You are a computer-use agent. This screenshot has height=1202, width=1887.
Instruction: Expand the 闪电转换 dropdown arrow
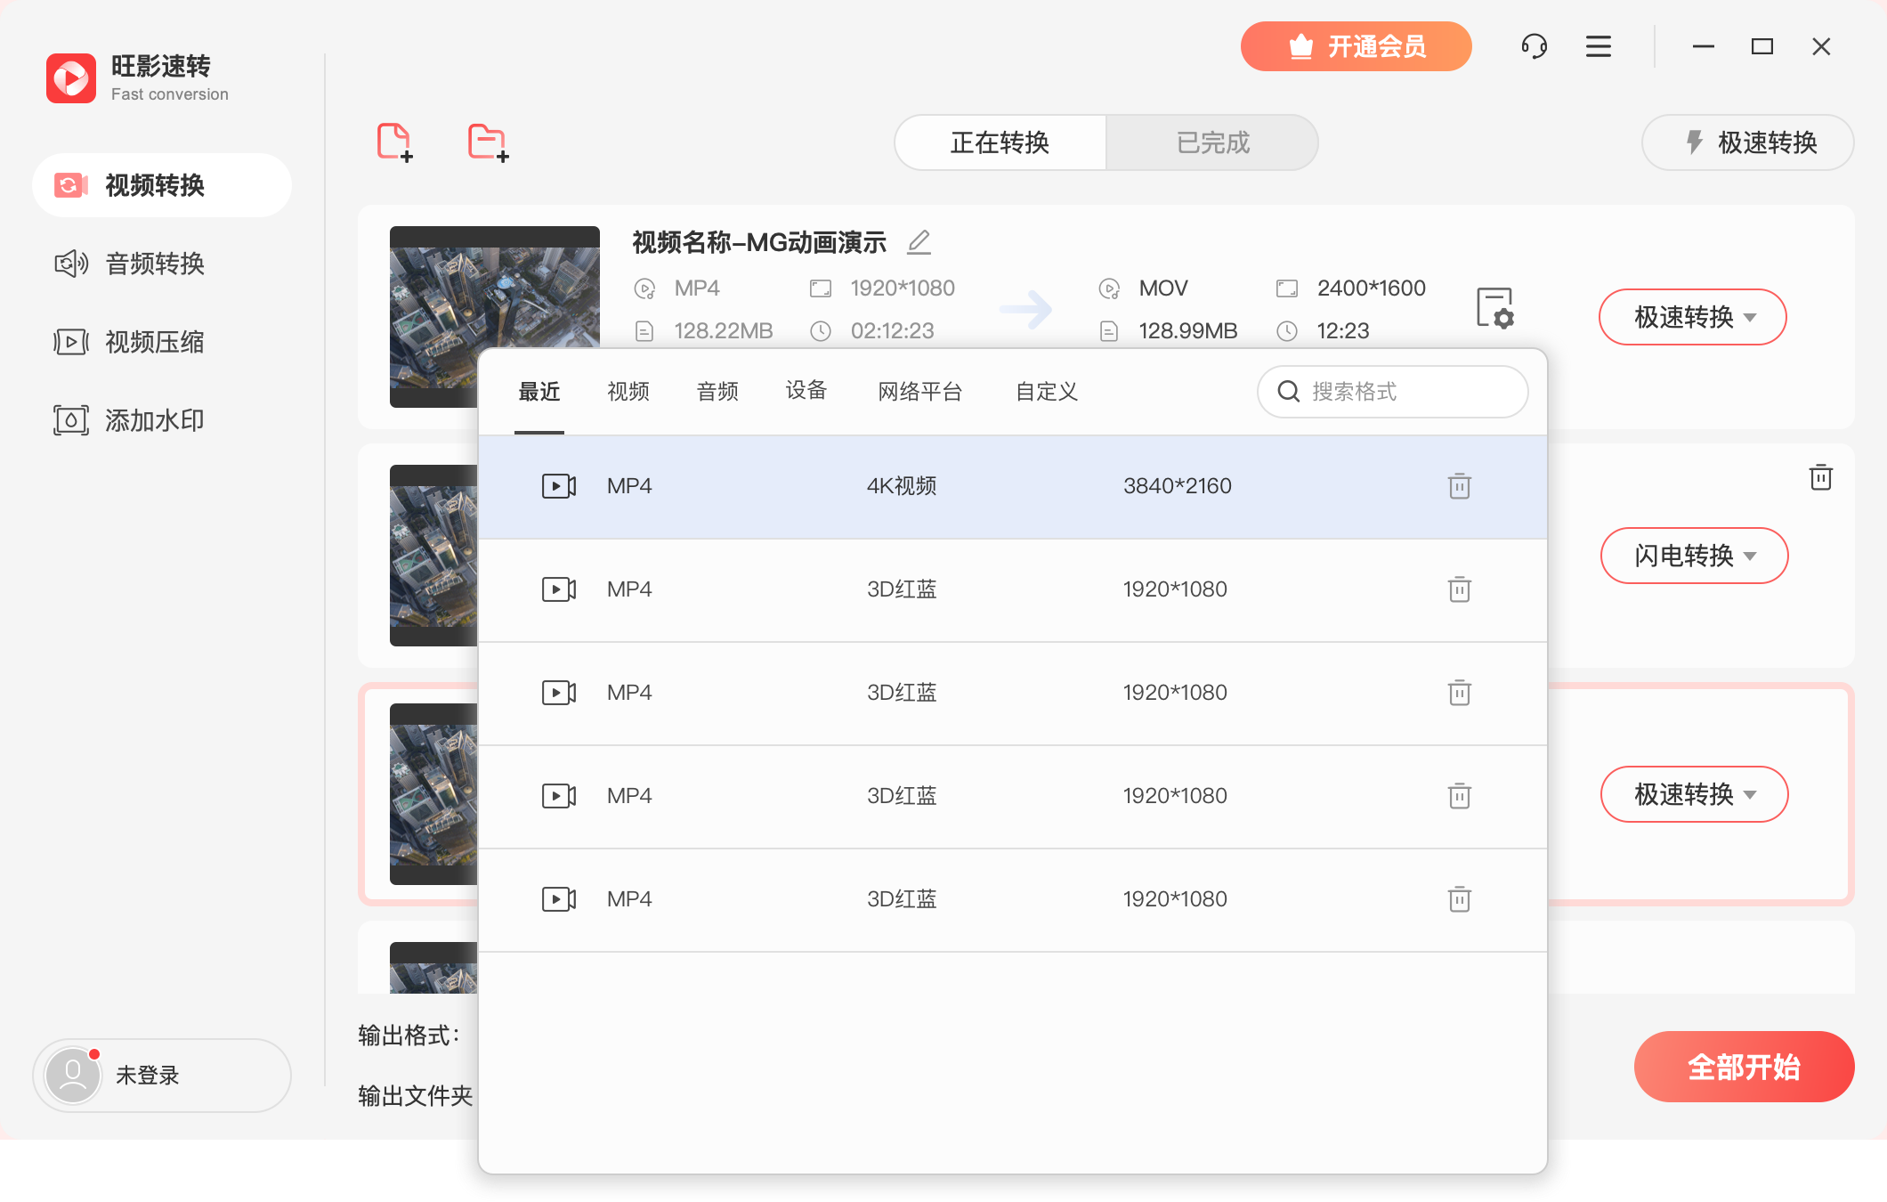[1749, 556]
